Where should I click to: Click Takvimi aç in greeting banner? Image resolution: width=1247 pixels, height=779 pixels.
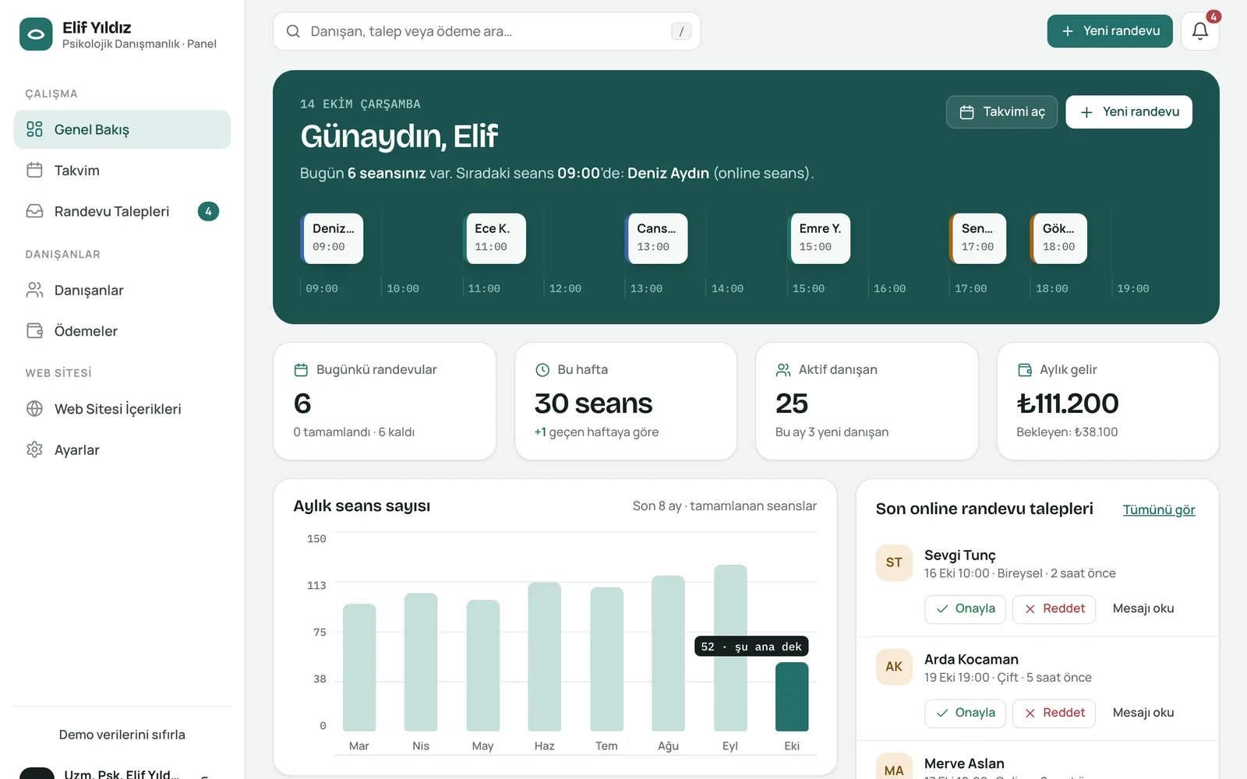tap(1001, 112)
